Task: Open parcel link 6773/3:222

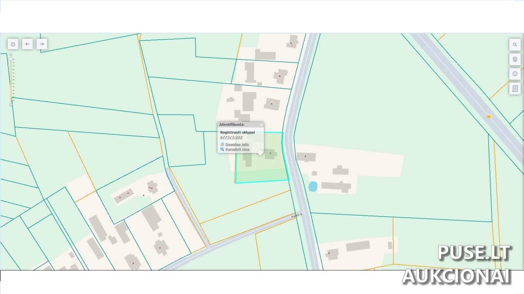Action: tap(231, 138)
